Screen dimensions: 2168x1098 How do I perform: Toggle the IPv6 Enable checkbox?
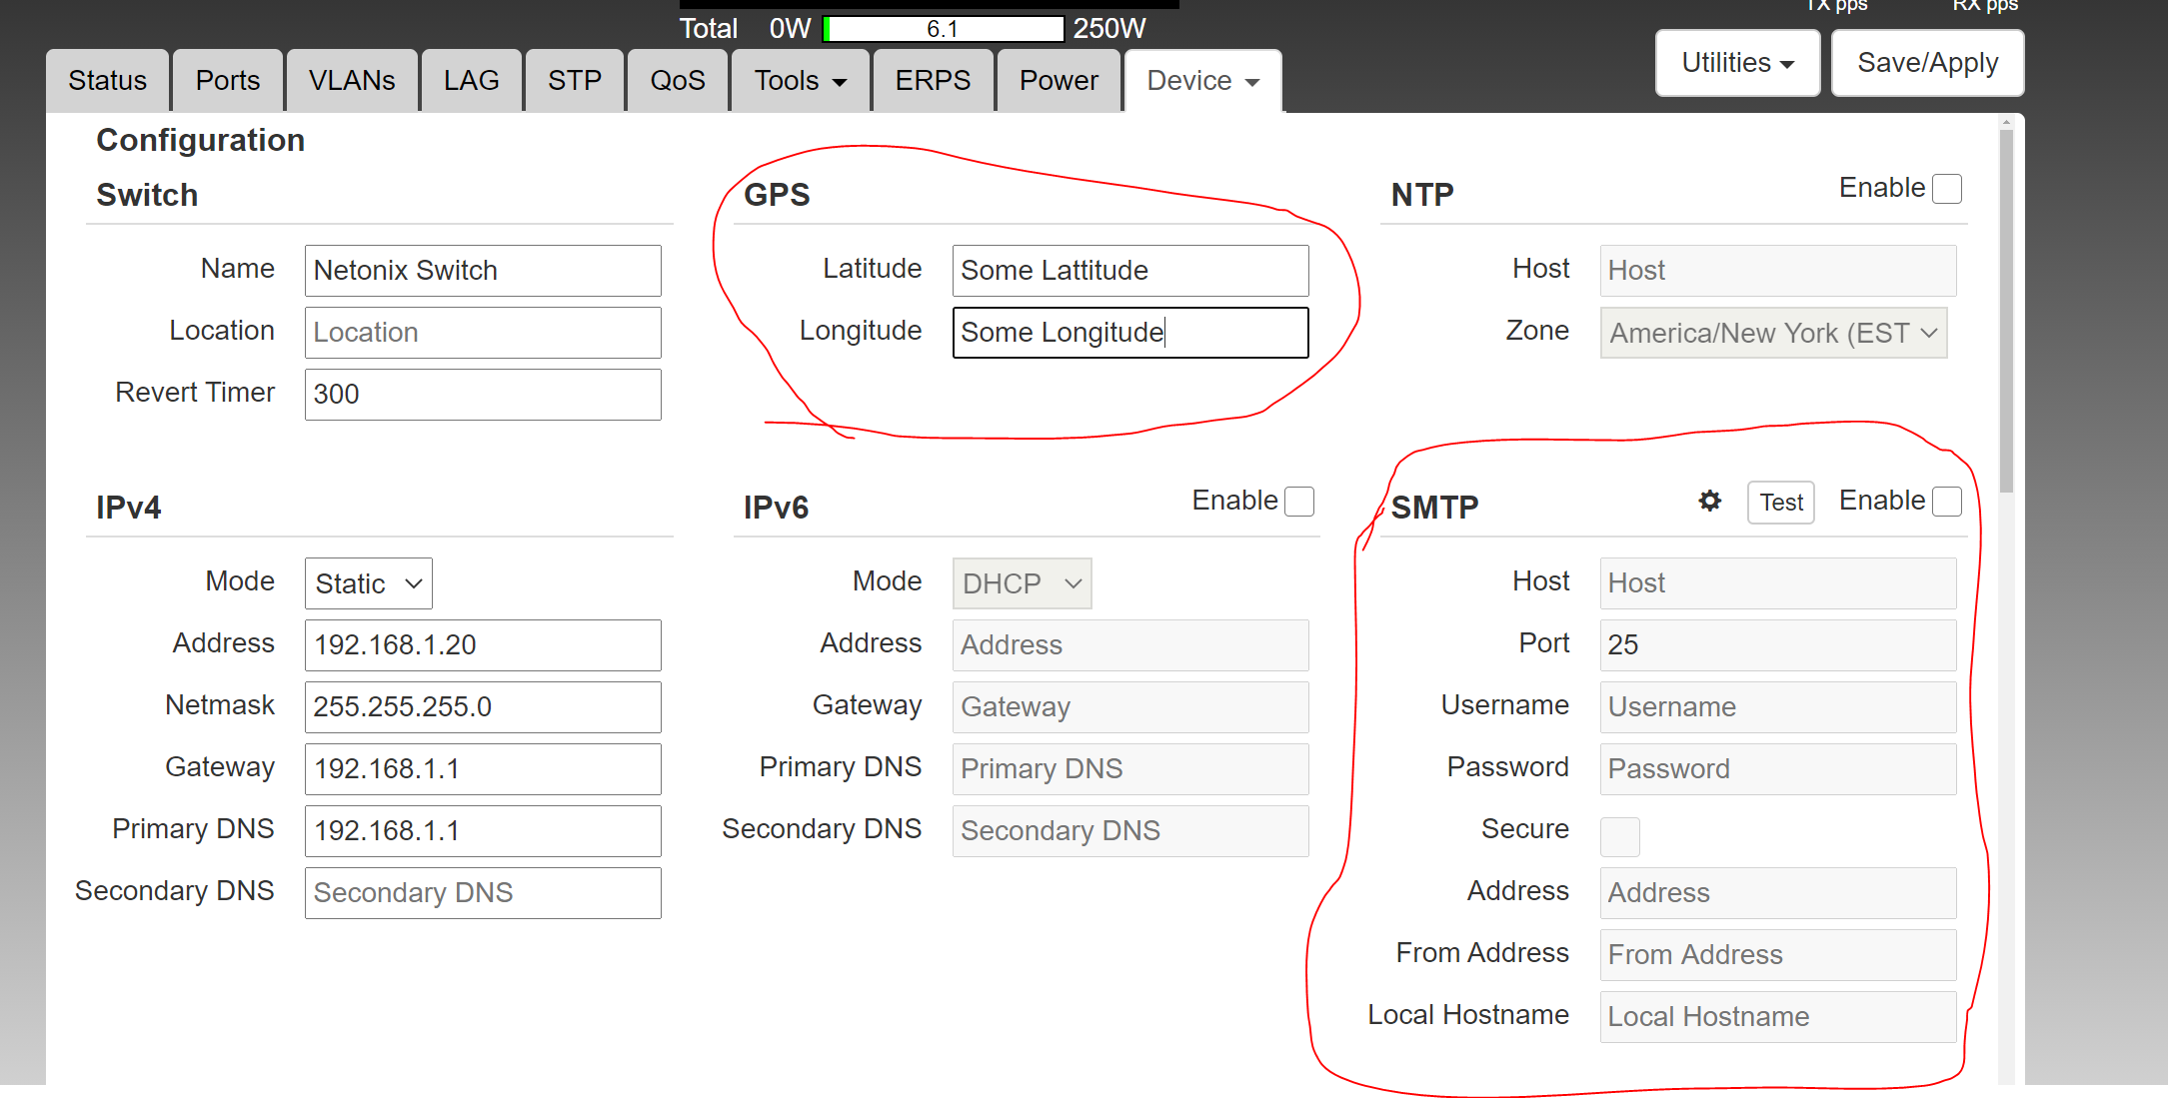coord(1298,502)
